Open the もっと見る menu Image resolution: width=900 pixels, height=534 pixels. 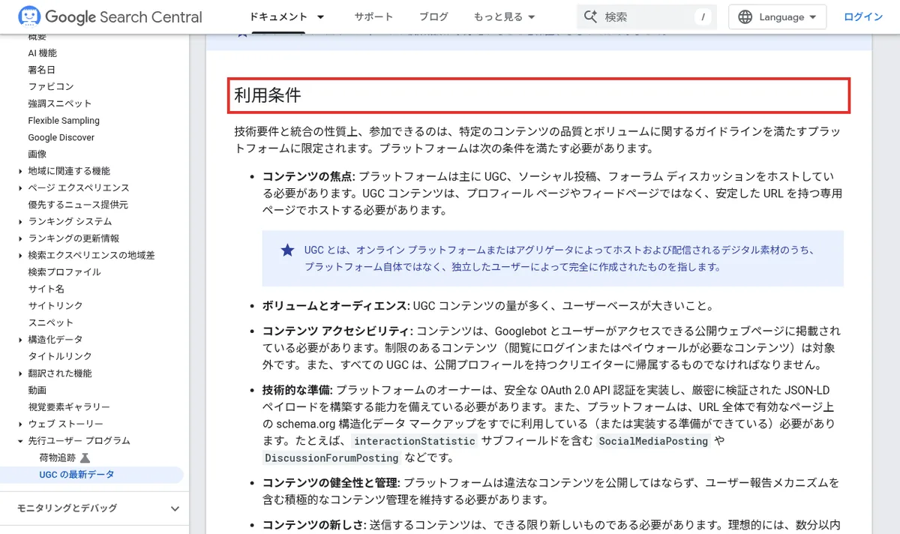click(504, 16)
